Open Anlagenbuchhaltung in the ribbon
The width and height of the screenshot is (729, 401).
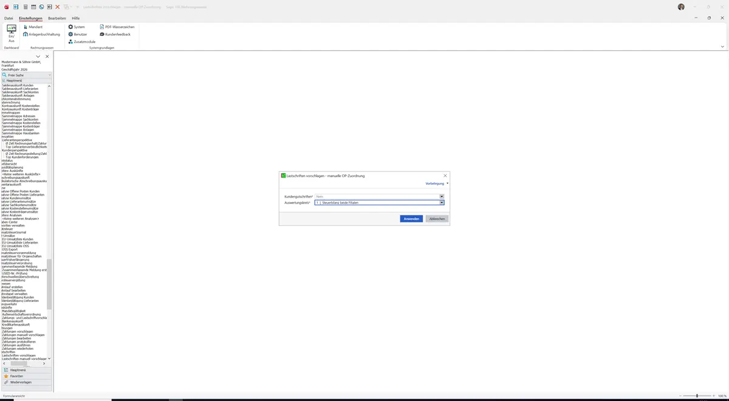(x=41, y=35)
